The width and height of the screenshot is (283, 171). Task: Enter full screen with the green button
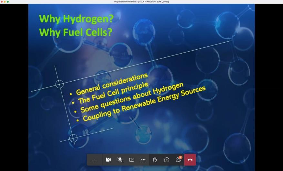coord(8,2)
